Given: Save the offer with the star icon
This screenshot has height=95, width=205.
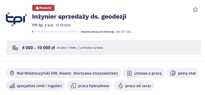Looking at the screenshot, I should 196,10.
